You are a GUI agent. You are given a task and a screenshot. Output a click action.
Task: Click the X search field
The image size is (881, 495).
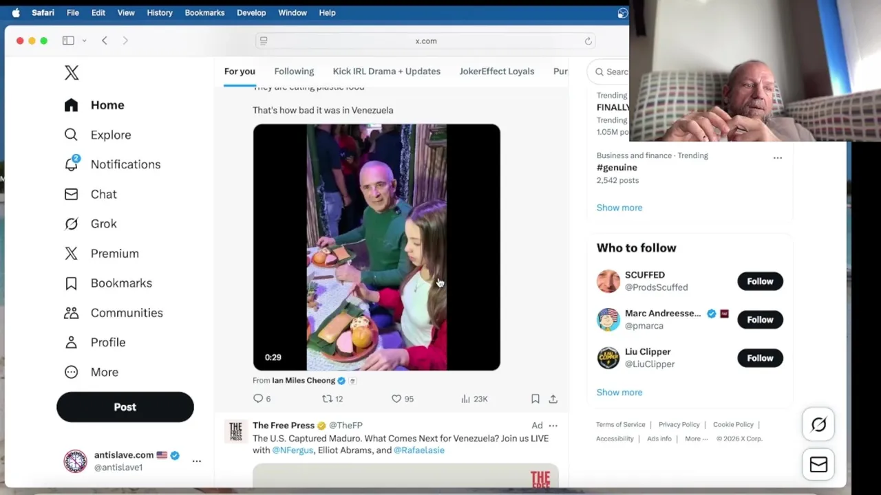[x=608, y=71]
